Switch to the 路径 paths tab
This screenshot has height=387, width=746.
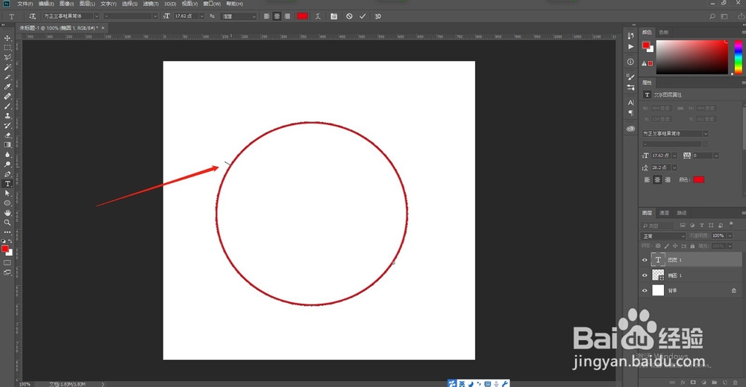point(681,213)
